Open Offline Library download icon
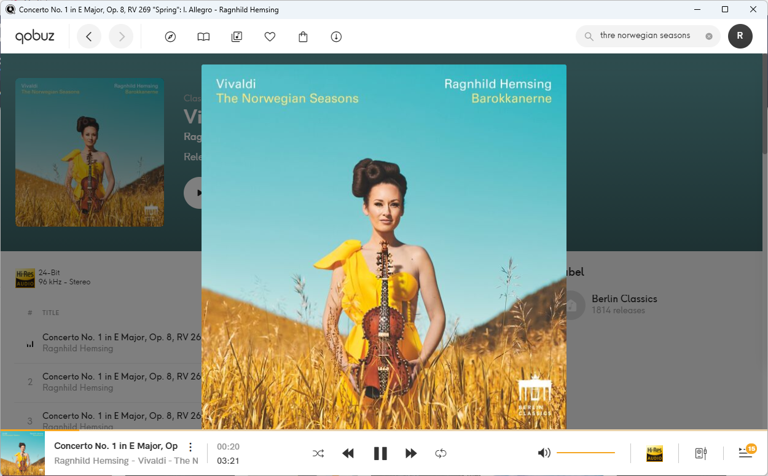This screenshot has height=476, width=768. pos(336,37)
